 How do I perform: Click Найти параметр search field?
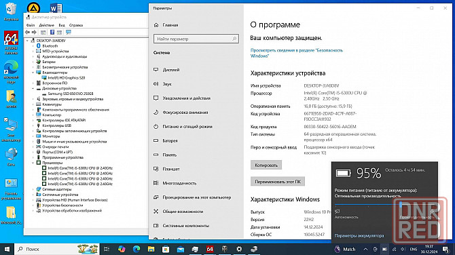tap(196, 39)
